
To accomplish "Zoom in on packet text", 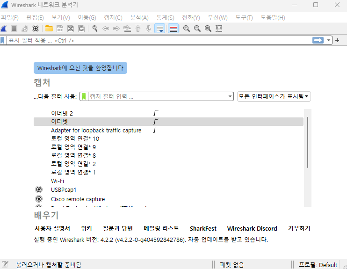I will click(187, 29).
